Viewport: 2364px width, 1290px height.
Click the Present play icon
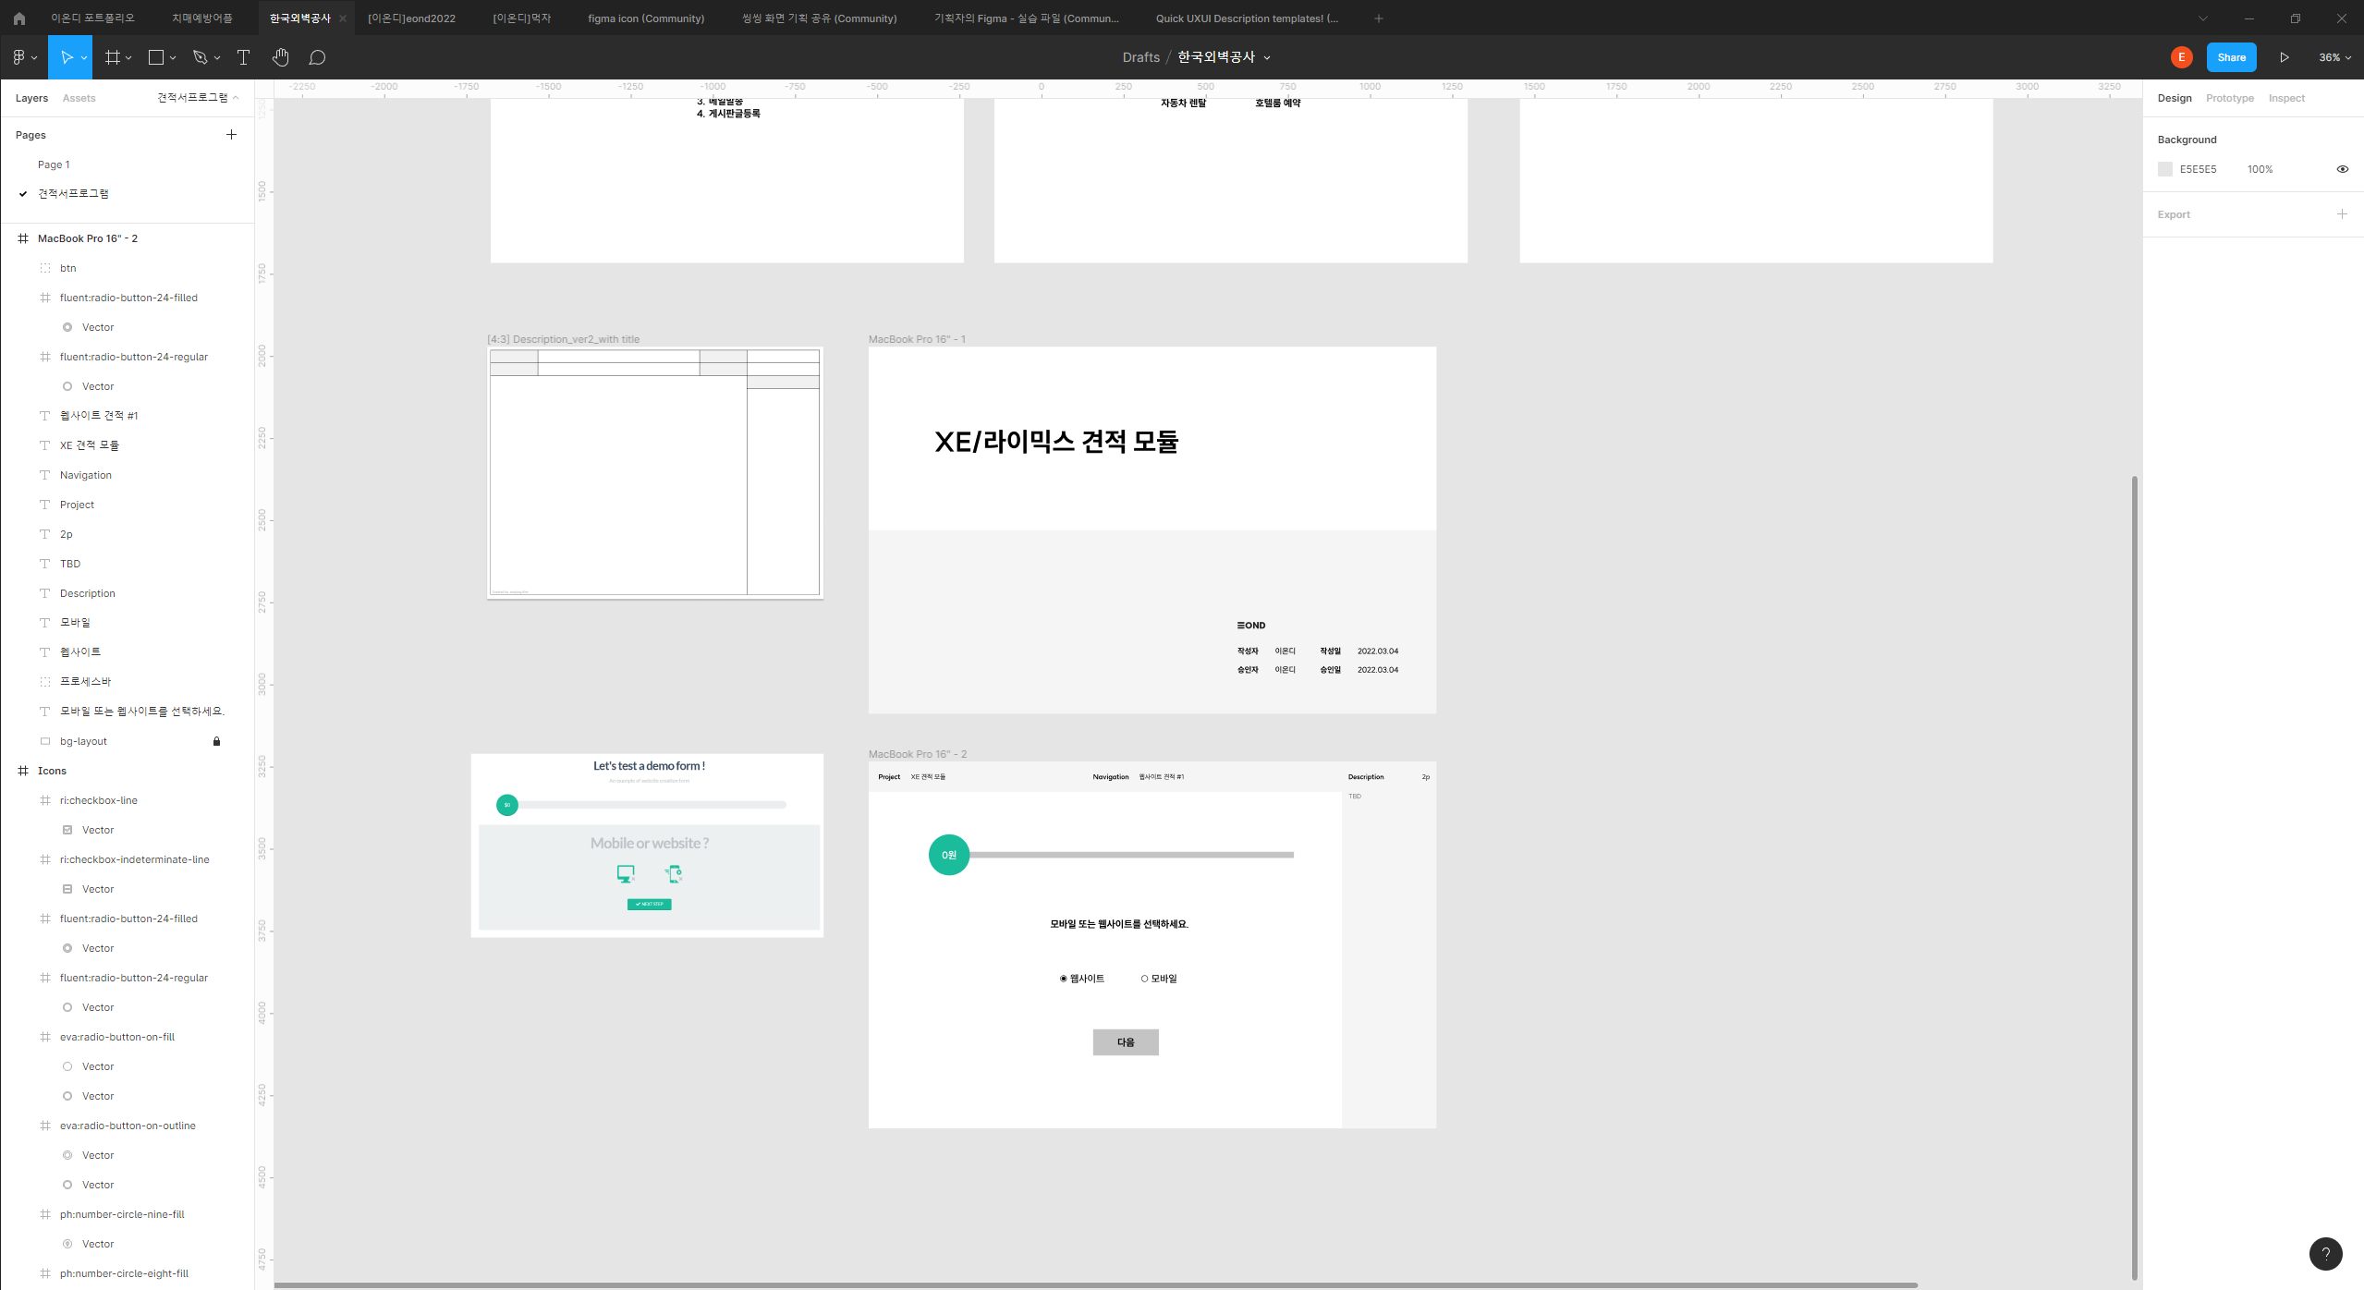point(2284,57)
